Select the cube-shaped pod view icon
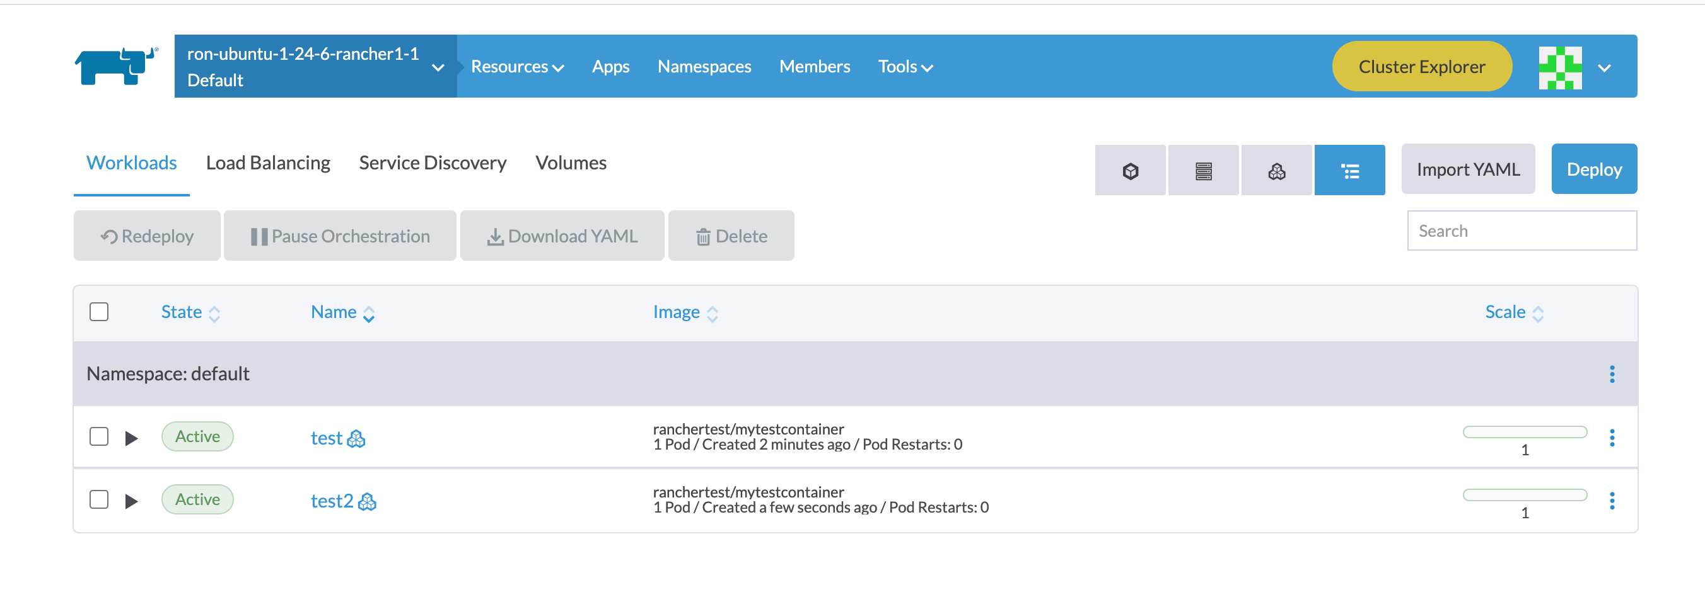Image resolution: width=1705 pixels, height=602 pixels. [x=1131, y=170]
